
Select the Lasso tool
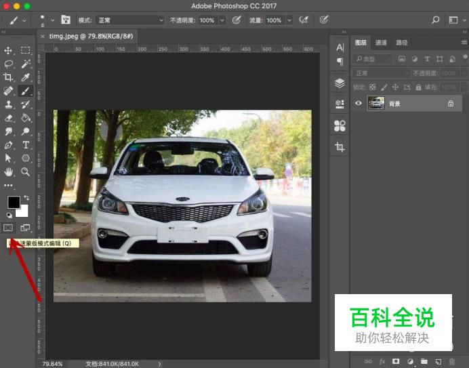coord(8,64)
